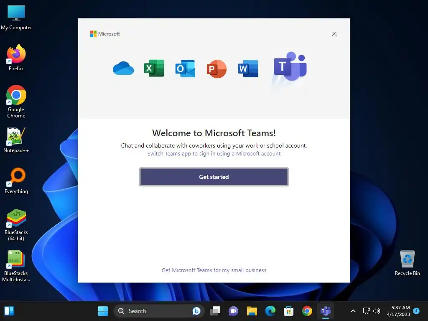Close the Microsoft Teams welcome dialog
The width and height of the screenshot is (428, 321).
pos(334,34)
